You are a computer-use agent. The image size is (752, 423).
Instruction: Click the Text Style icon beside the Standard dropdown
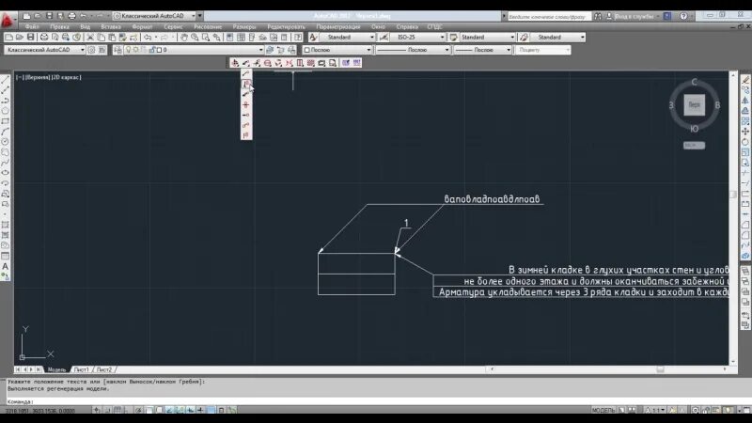[313, 37]
